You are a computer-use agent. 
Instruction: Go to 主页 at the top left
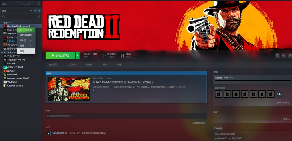tap(4, 3)
